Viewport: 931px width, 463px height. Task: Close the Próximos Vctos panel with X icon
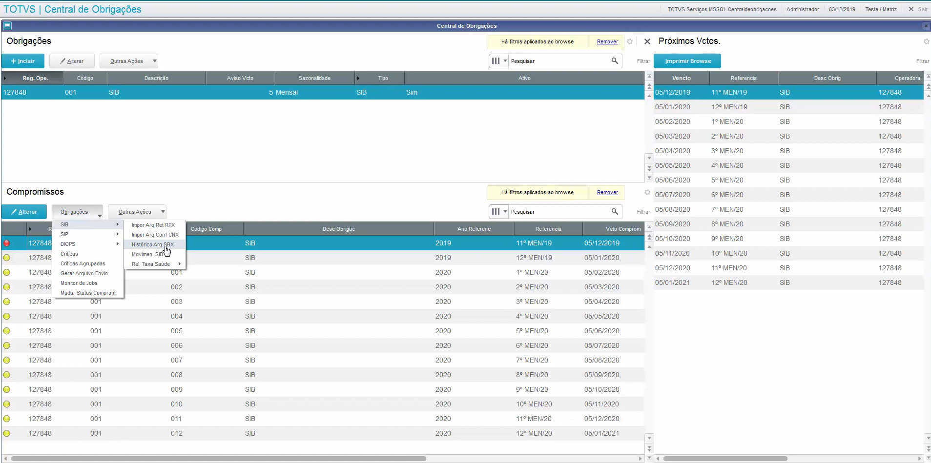[x=647, y=41]
